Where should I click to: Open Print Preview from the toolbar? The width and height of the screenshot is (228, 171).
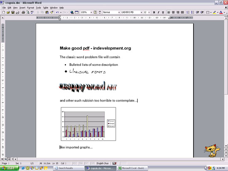28,12
